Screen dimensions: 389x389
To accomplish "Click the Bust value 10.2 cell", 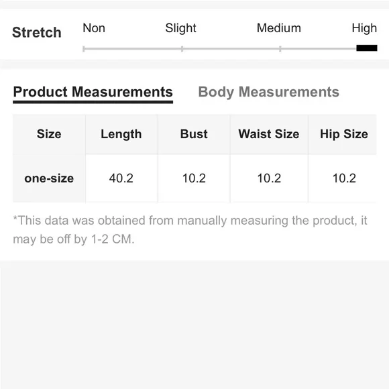I will click(x=194, y=178).
